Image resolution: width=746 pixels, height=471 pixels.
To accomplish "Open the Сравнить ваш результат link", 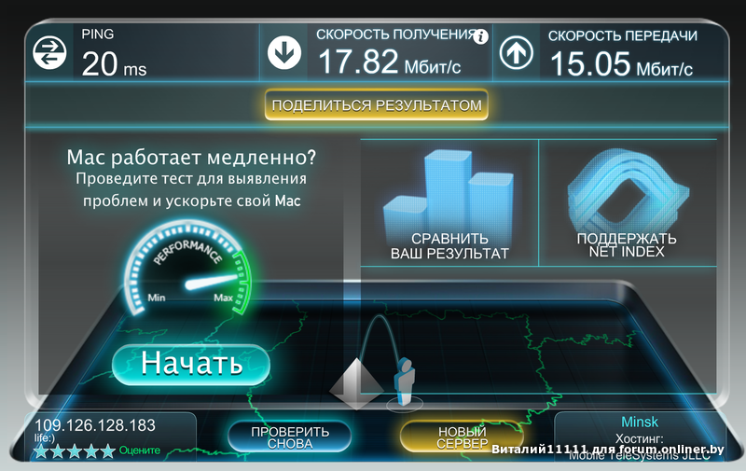I will (449, 246).
